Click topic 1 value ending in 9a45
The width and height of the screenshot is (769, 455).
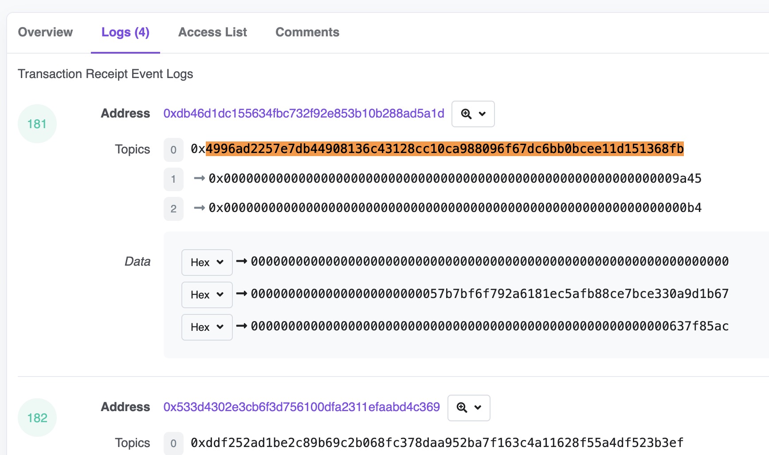tap(455, 178)
